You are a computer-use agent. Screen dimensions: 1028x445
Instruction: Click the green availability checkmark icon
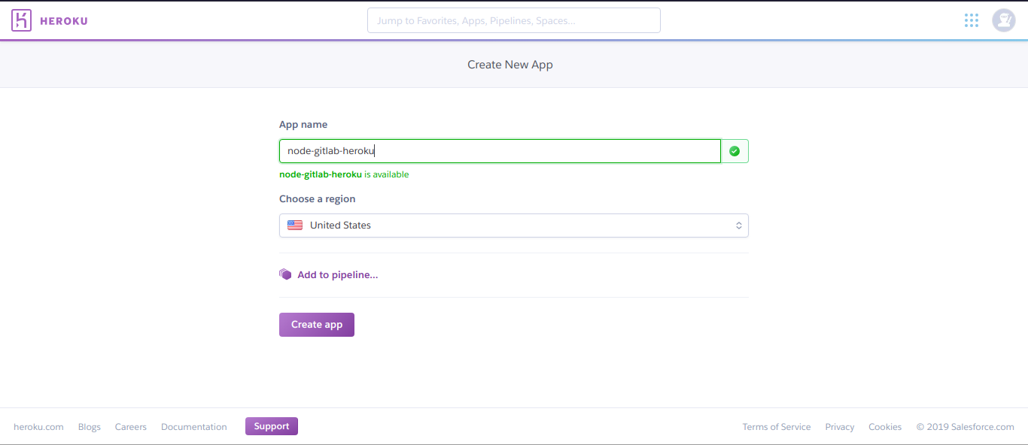(x=735, y=151)
